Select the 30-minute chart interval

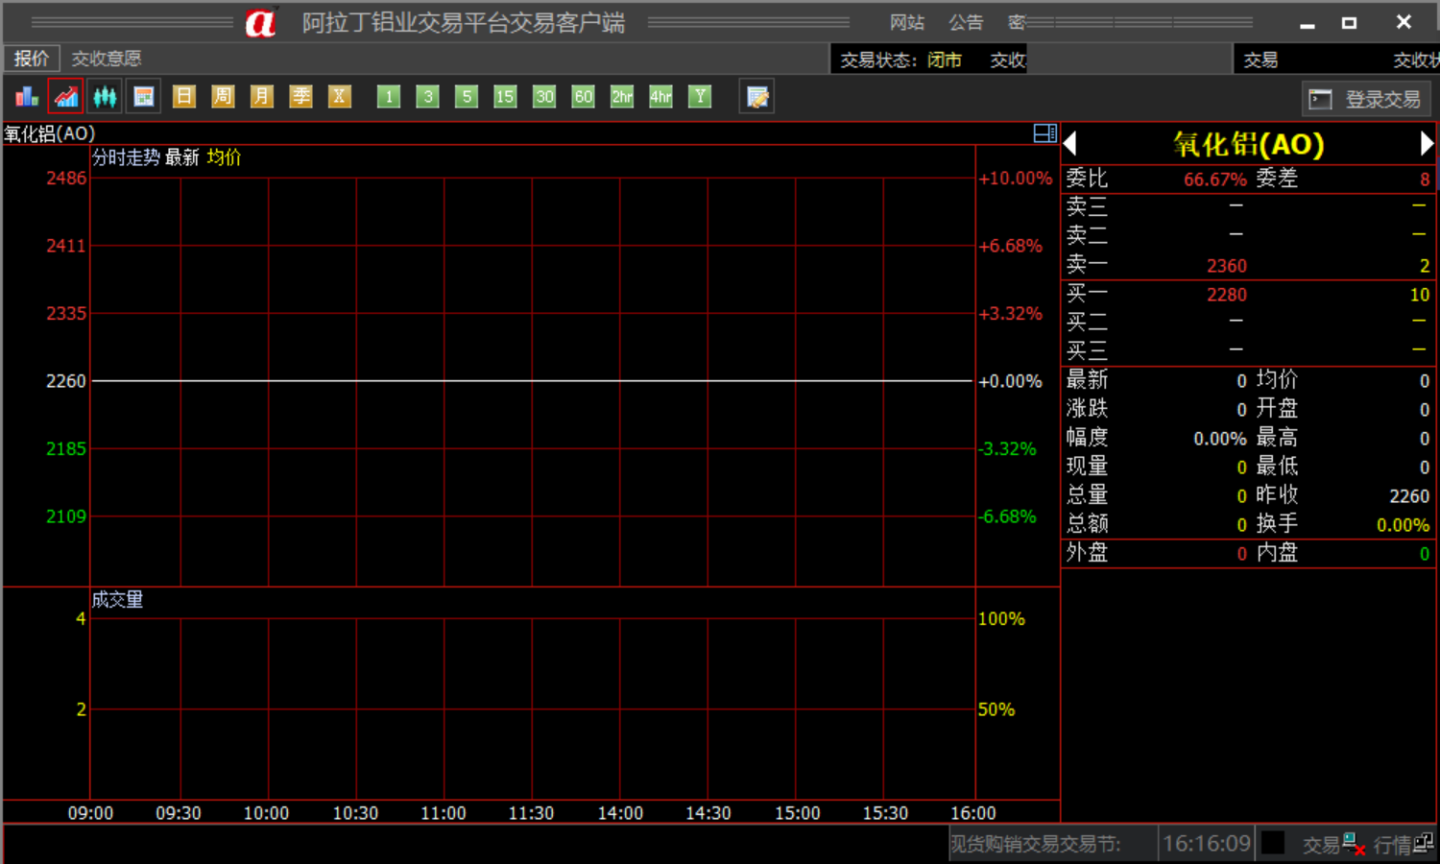pos(544,96)
